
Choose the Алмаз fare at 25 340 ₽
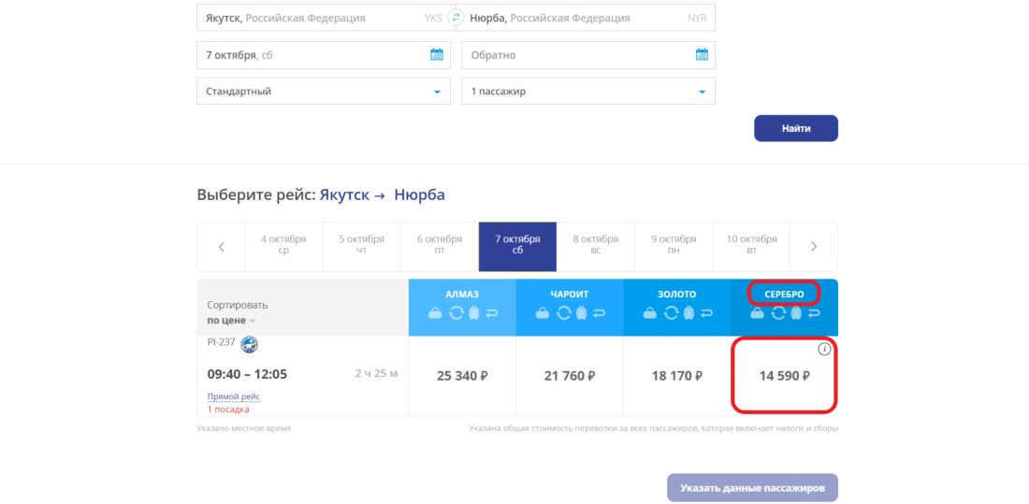462,376
